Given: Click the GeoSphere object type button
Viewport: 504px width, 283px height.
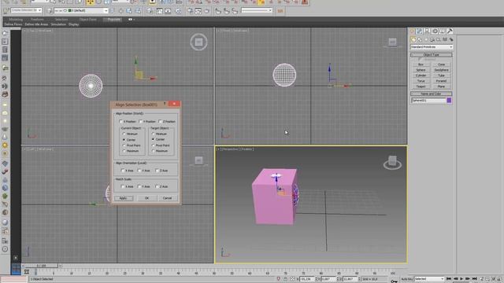Looking at the screenshot, I should coord(441,70).
